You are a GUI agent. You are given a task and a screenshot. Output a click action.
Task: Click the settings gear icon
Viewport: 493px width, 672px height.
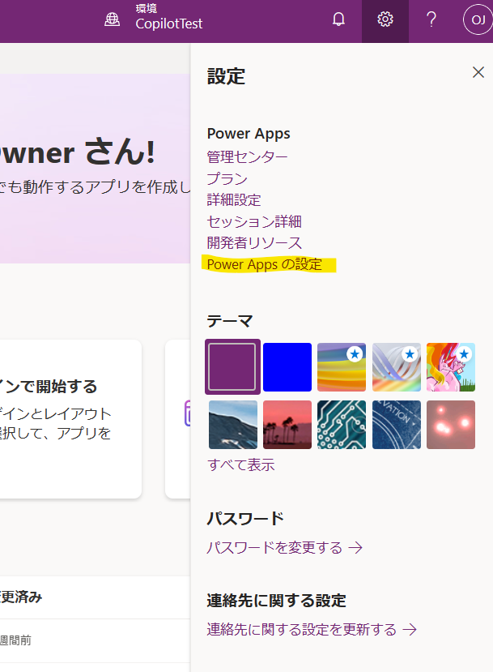tap(385, 19)
